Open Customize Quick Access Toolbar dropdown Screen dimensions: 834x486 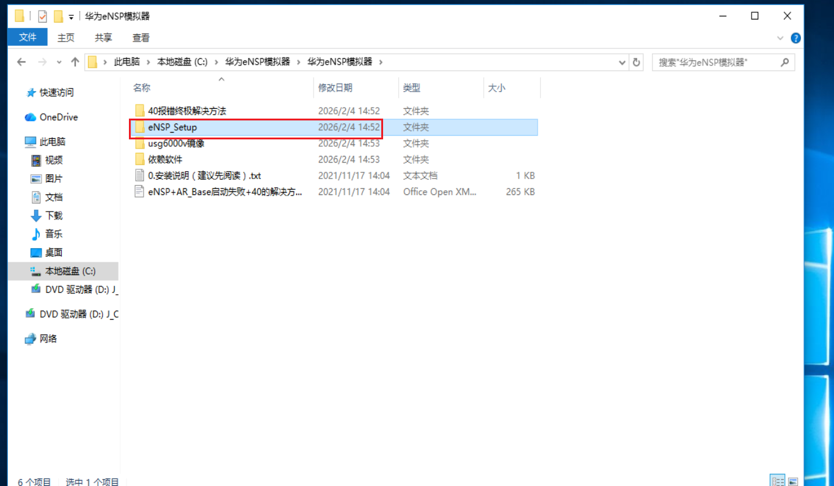click(x=71, y=17)
